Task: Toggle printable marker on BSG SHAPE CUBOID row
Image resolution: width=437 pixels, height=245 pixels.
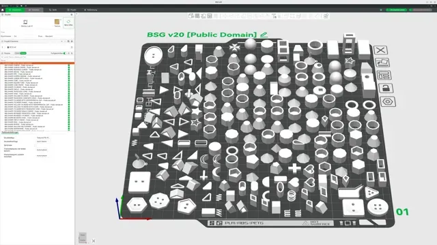Action: point(69,65)
